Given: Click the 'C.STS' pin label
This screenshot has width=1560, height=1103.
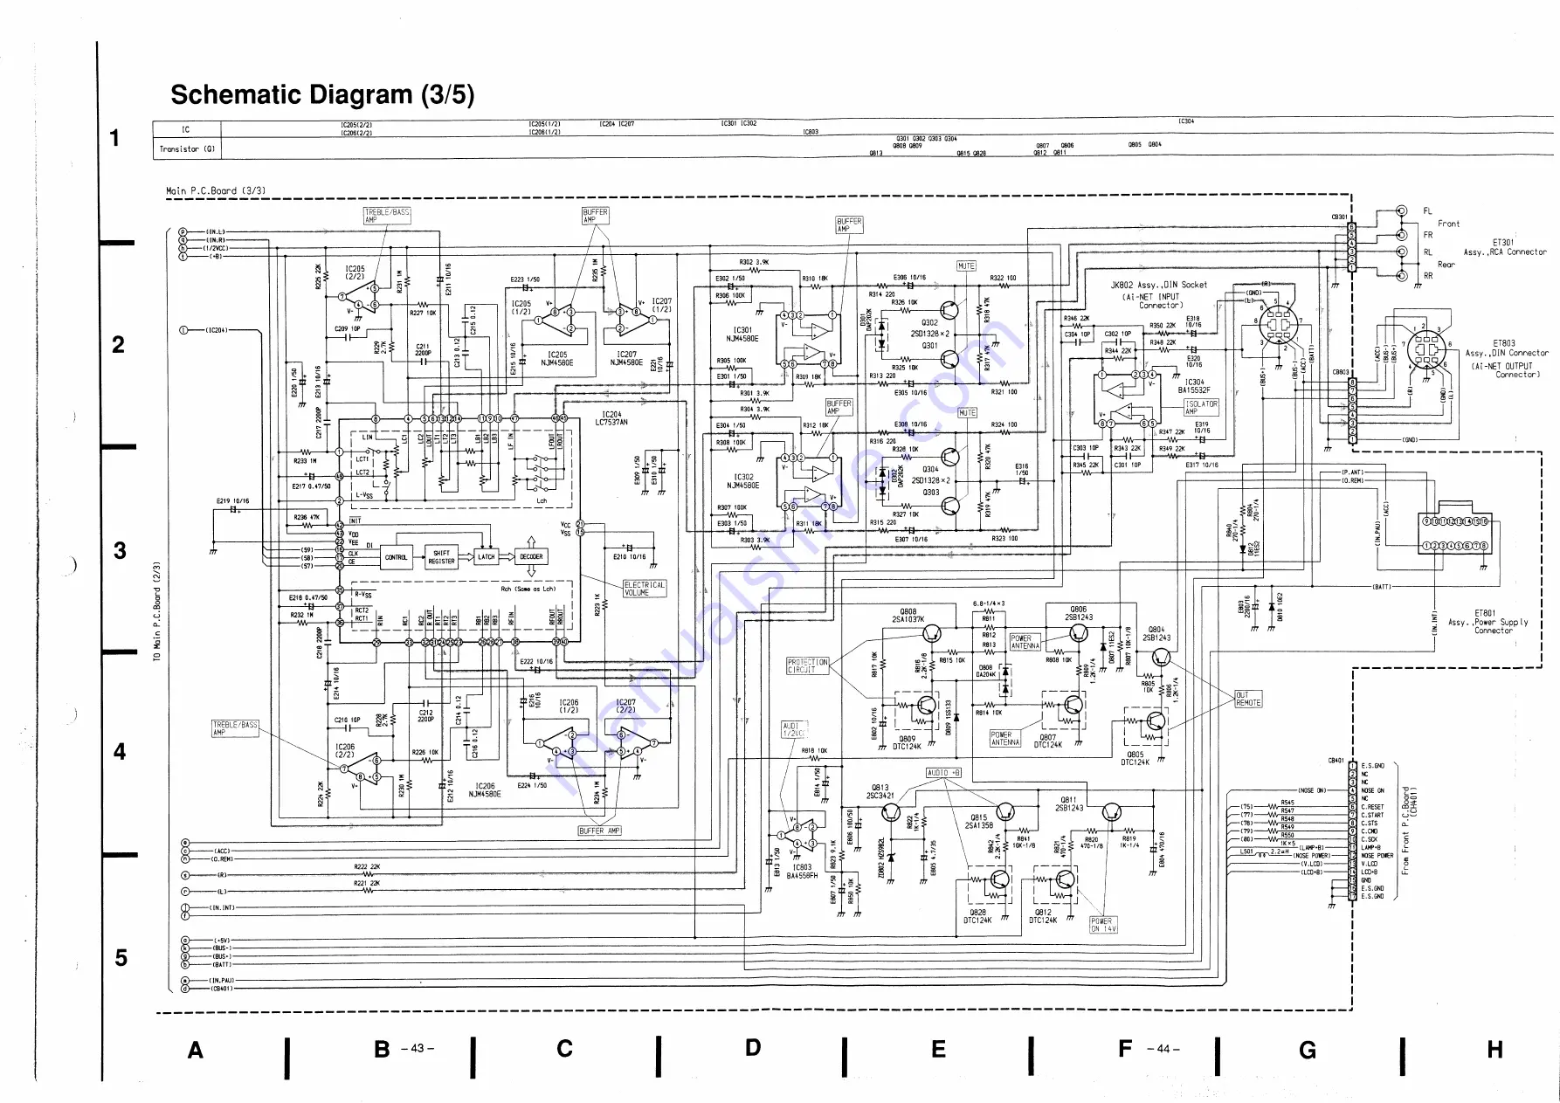Looking at the screenshot, I should tap(1370, 823).
